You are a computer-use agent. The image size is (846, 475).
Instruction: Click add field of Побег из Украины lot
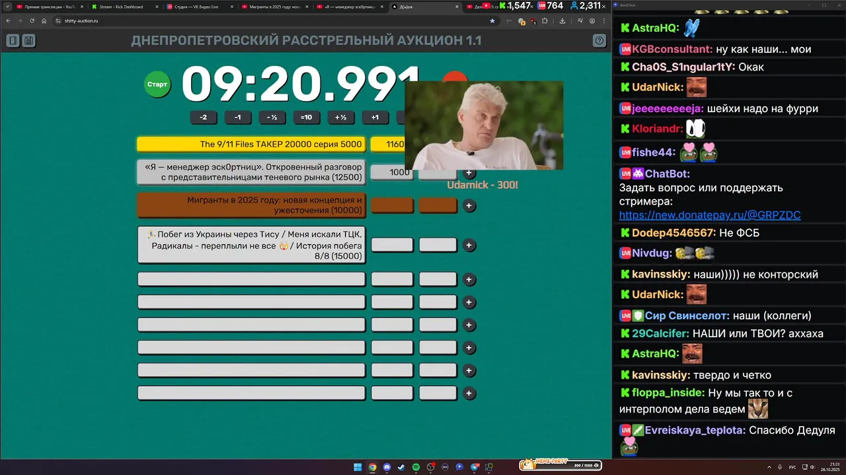438,245
